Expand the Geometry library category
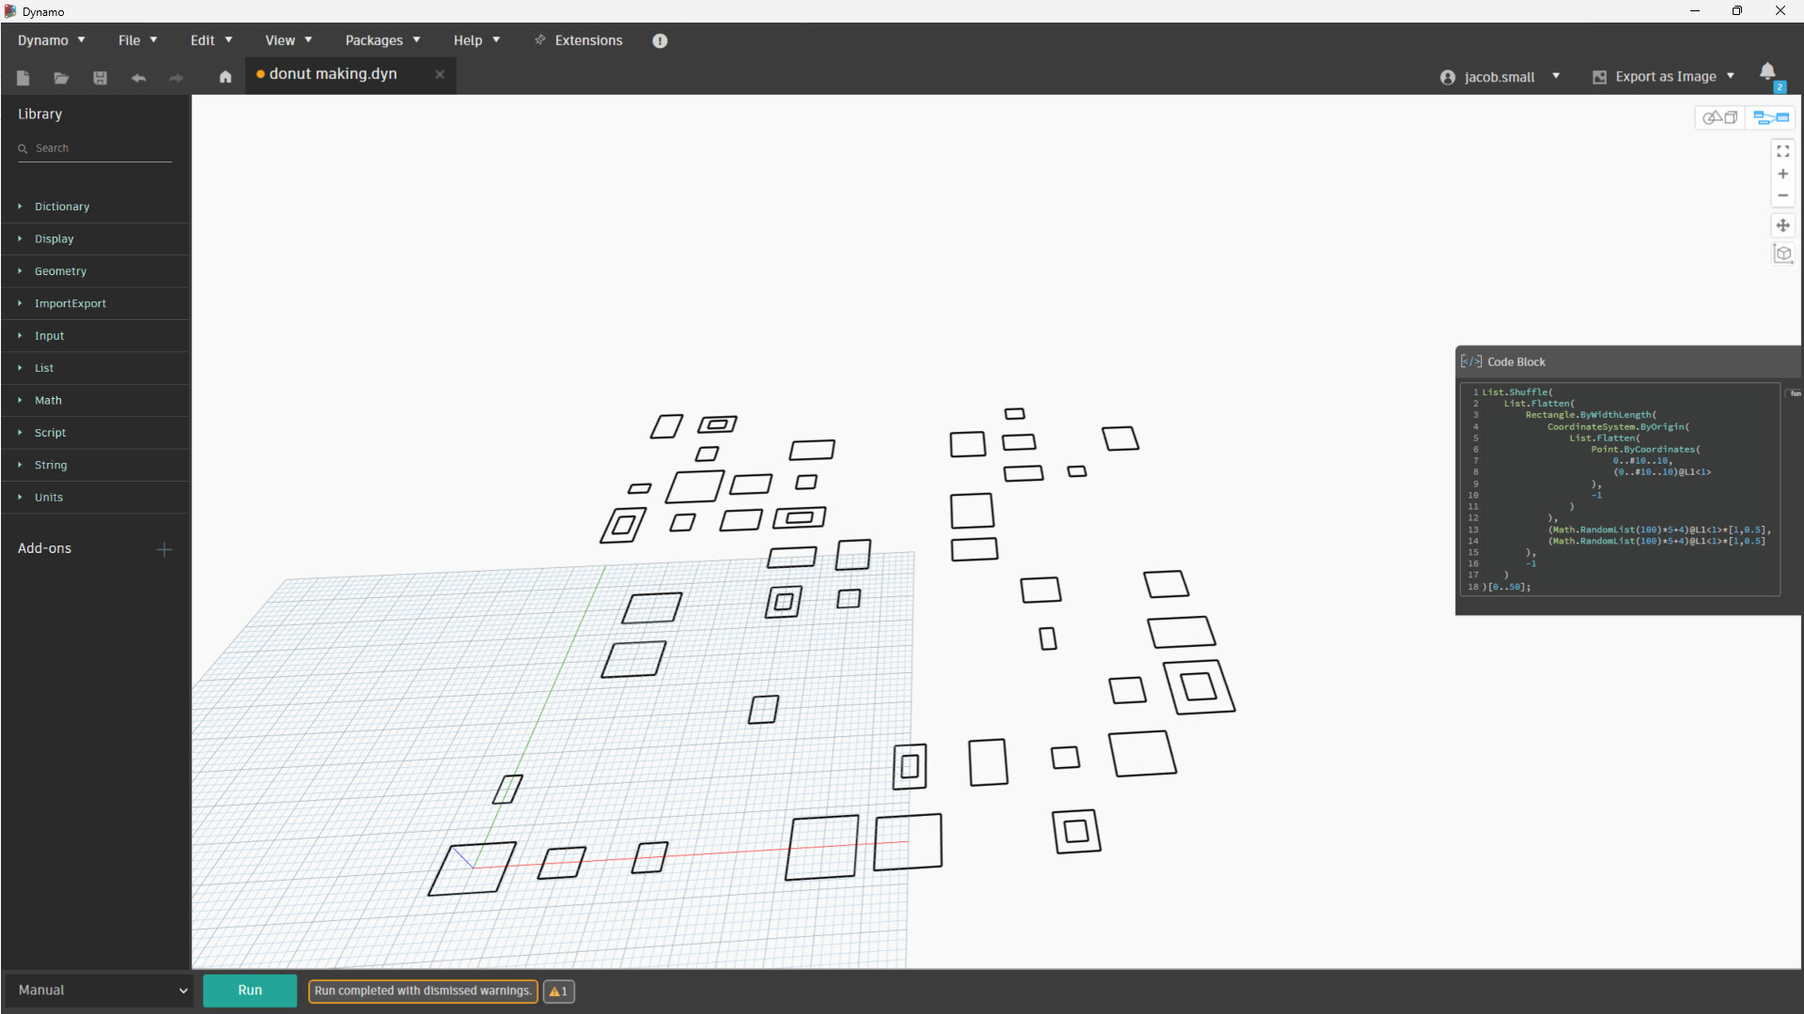1804x1014 pixels. tap(60, 271)
